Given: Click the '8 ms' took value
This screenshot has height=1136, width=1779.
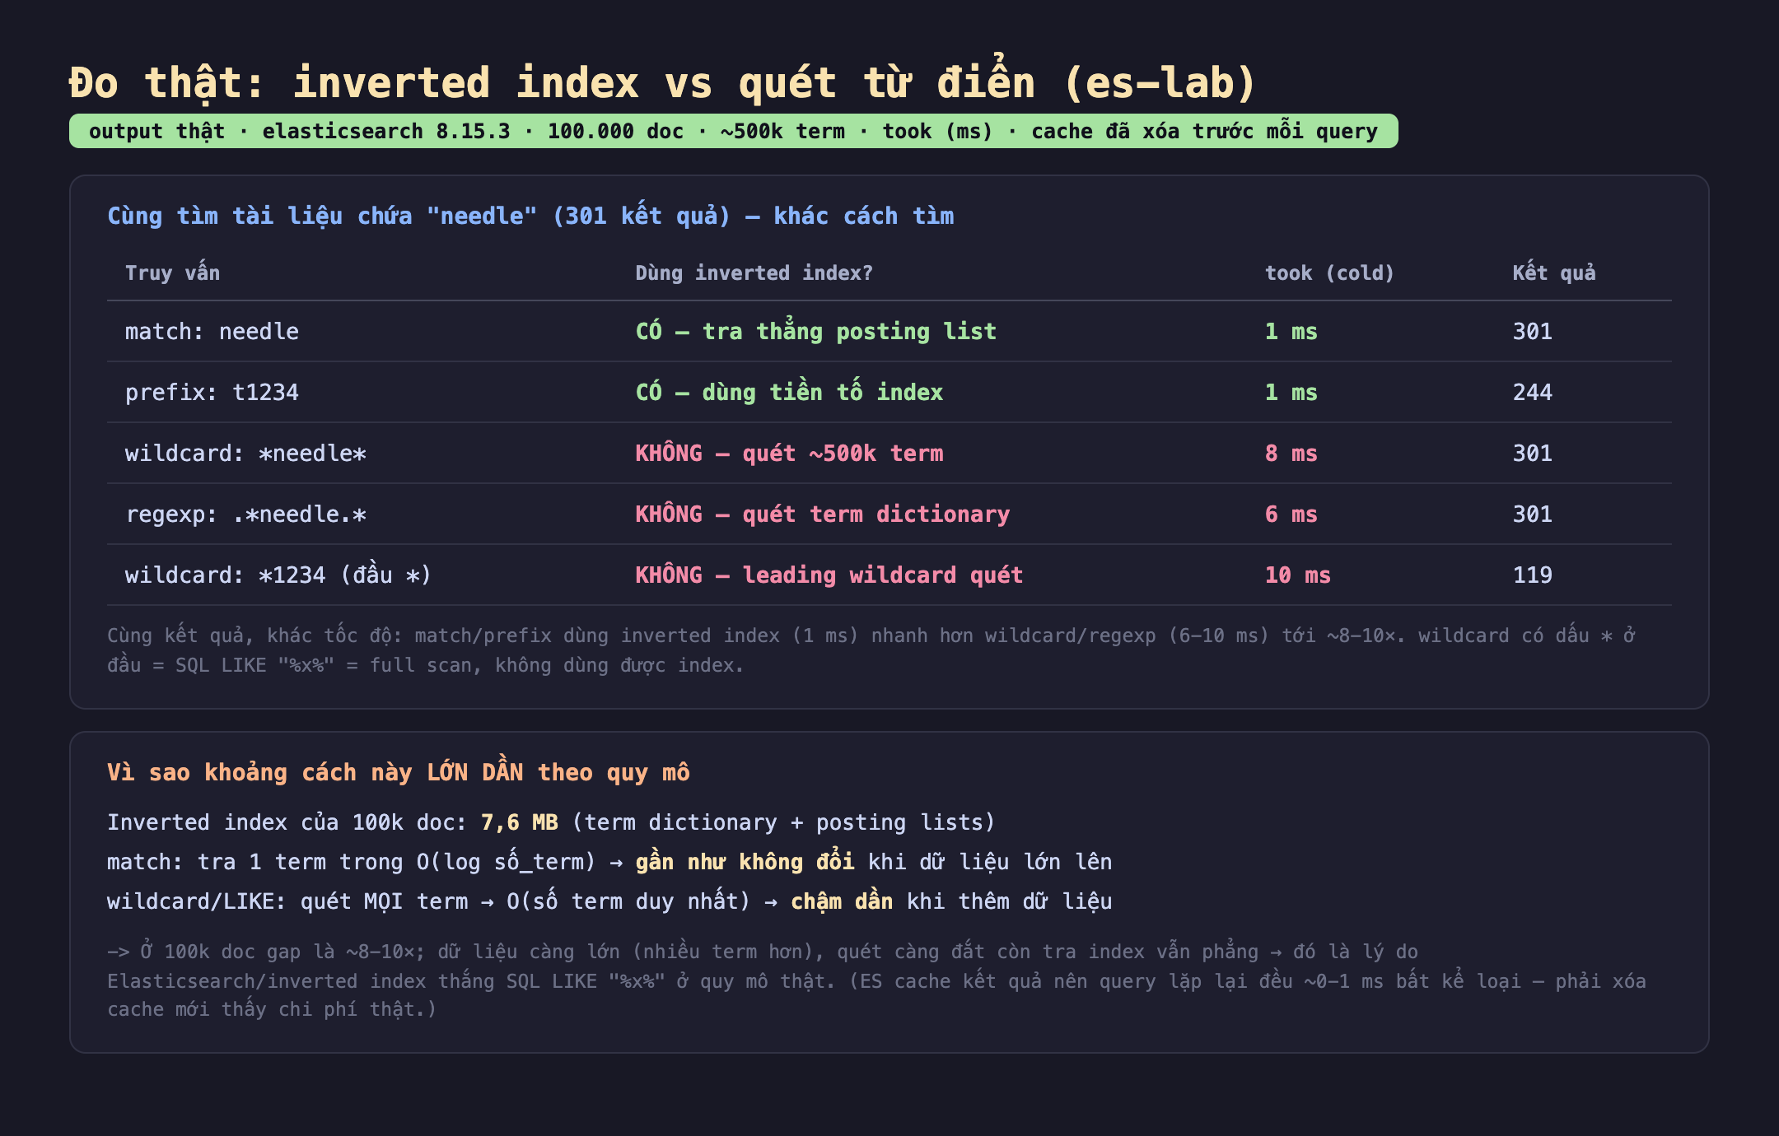Looking at the screenshot, I should [1291, 453].
